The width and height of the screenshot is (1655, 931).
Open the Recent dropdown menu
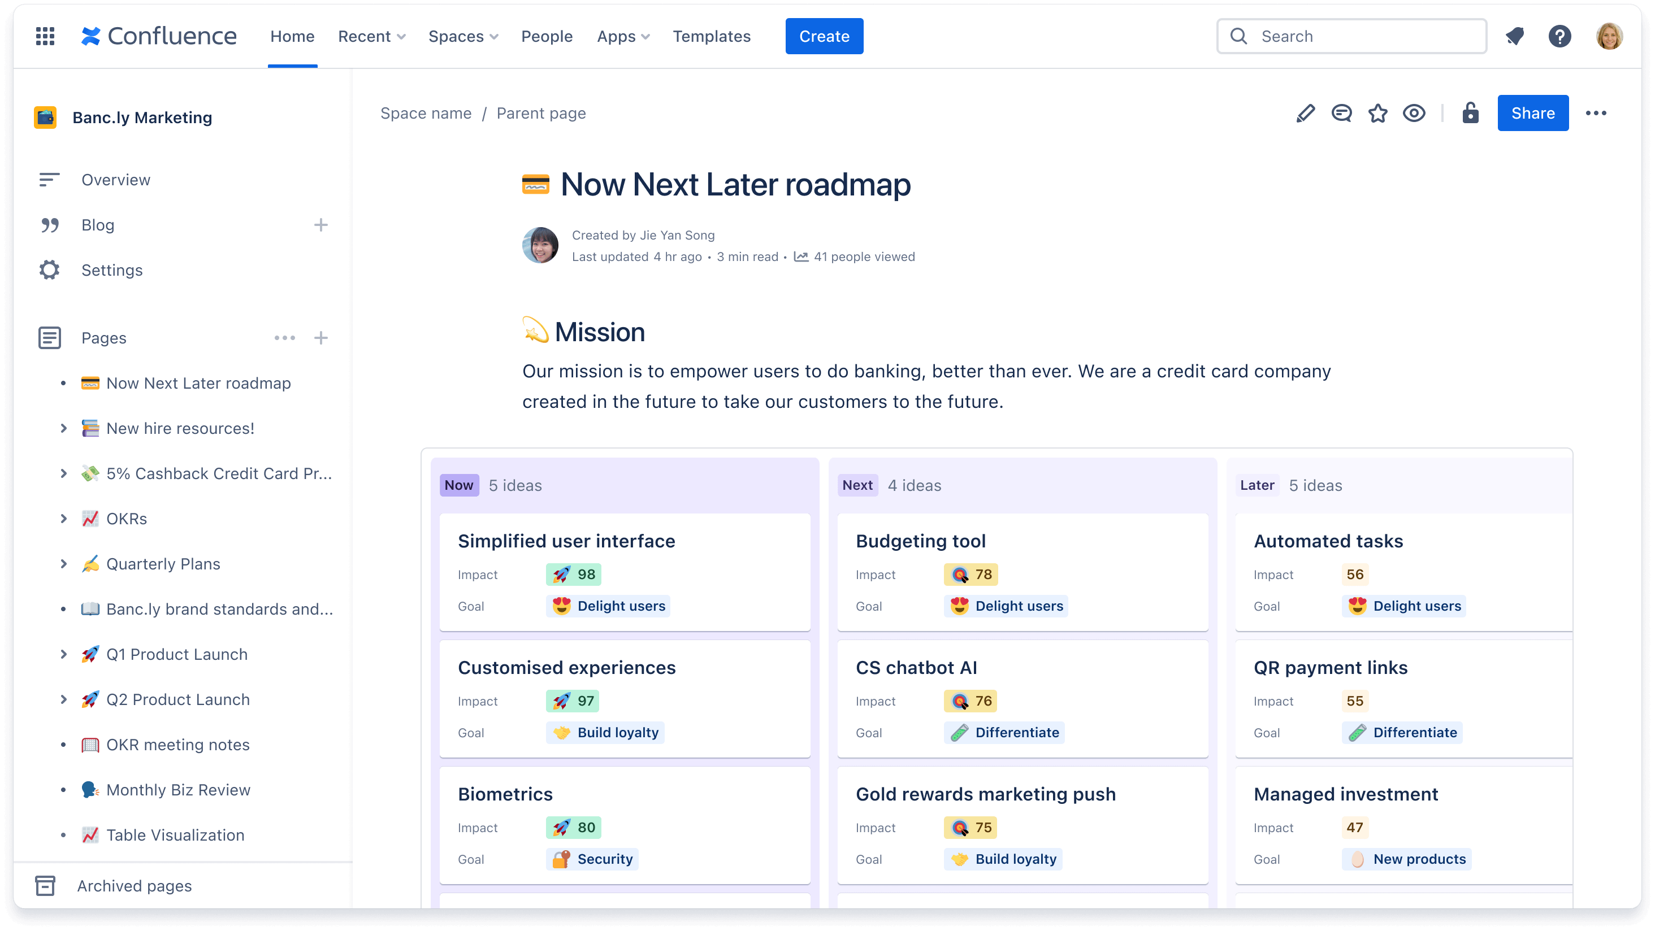[x=371, y=36]
